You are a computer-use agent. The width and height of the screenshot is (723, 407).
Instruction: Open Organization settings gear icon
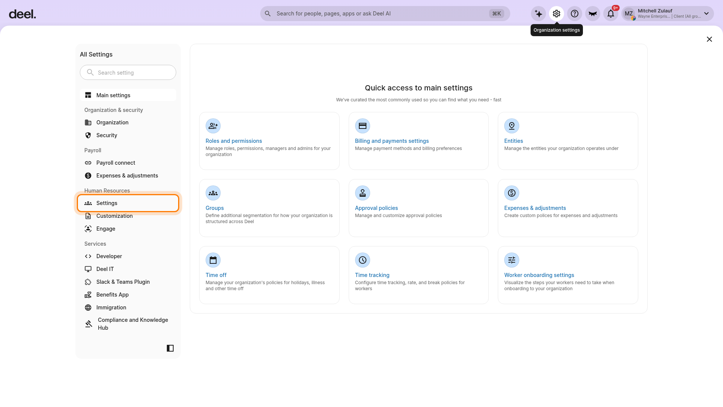pyautogui.click(x=557, y=14)
